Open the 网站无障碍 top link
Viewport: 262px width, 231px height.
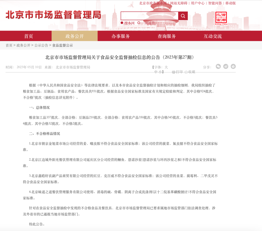point(179,3)
